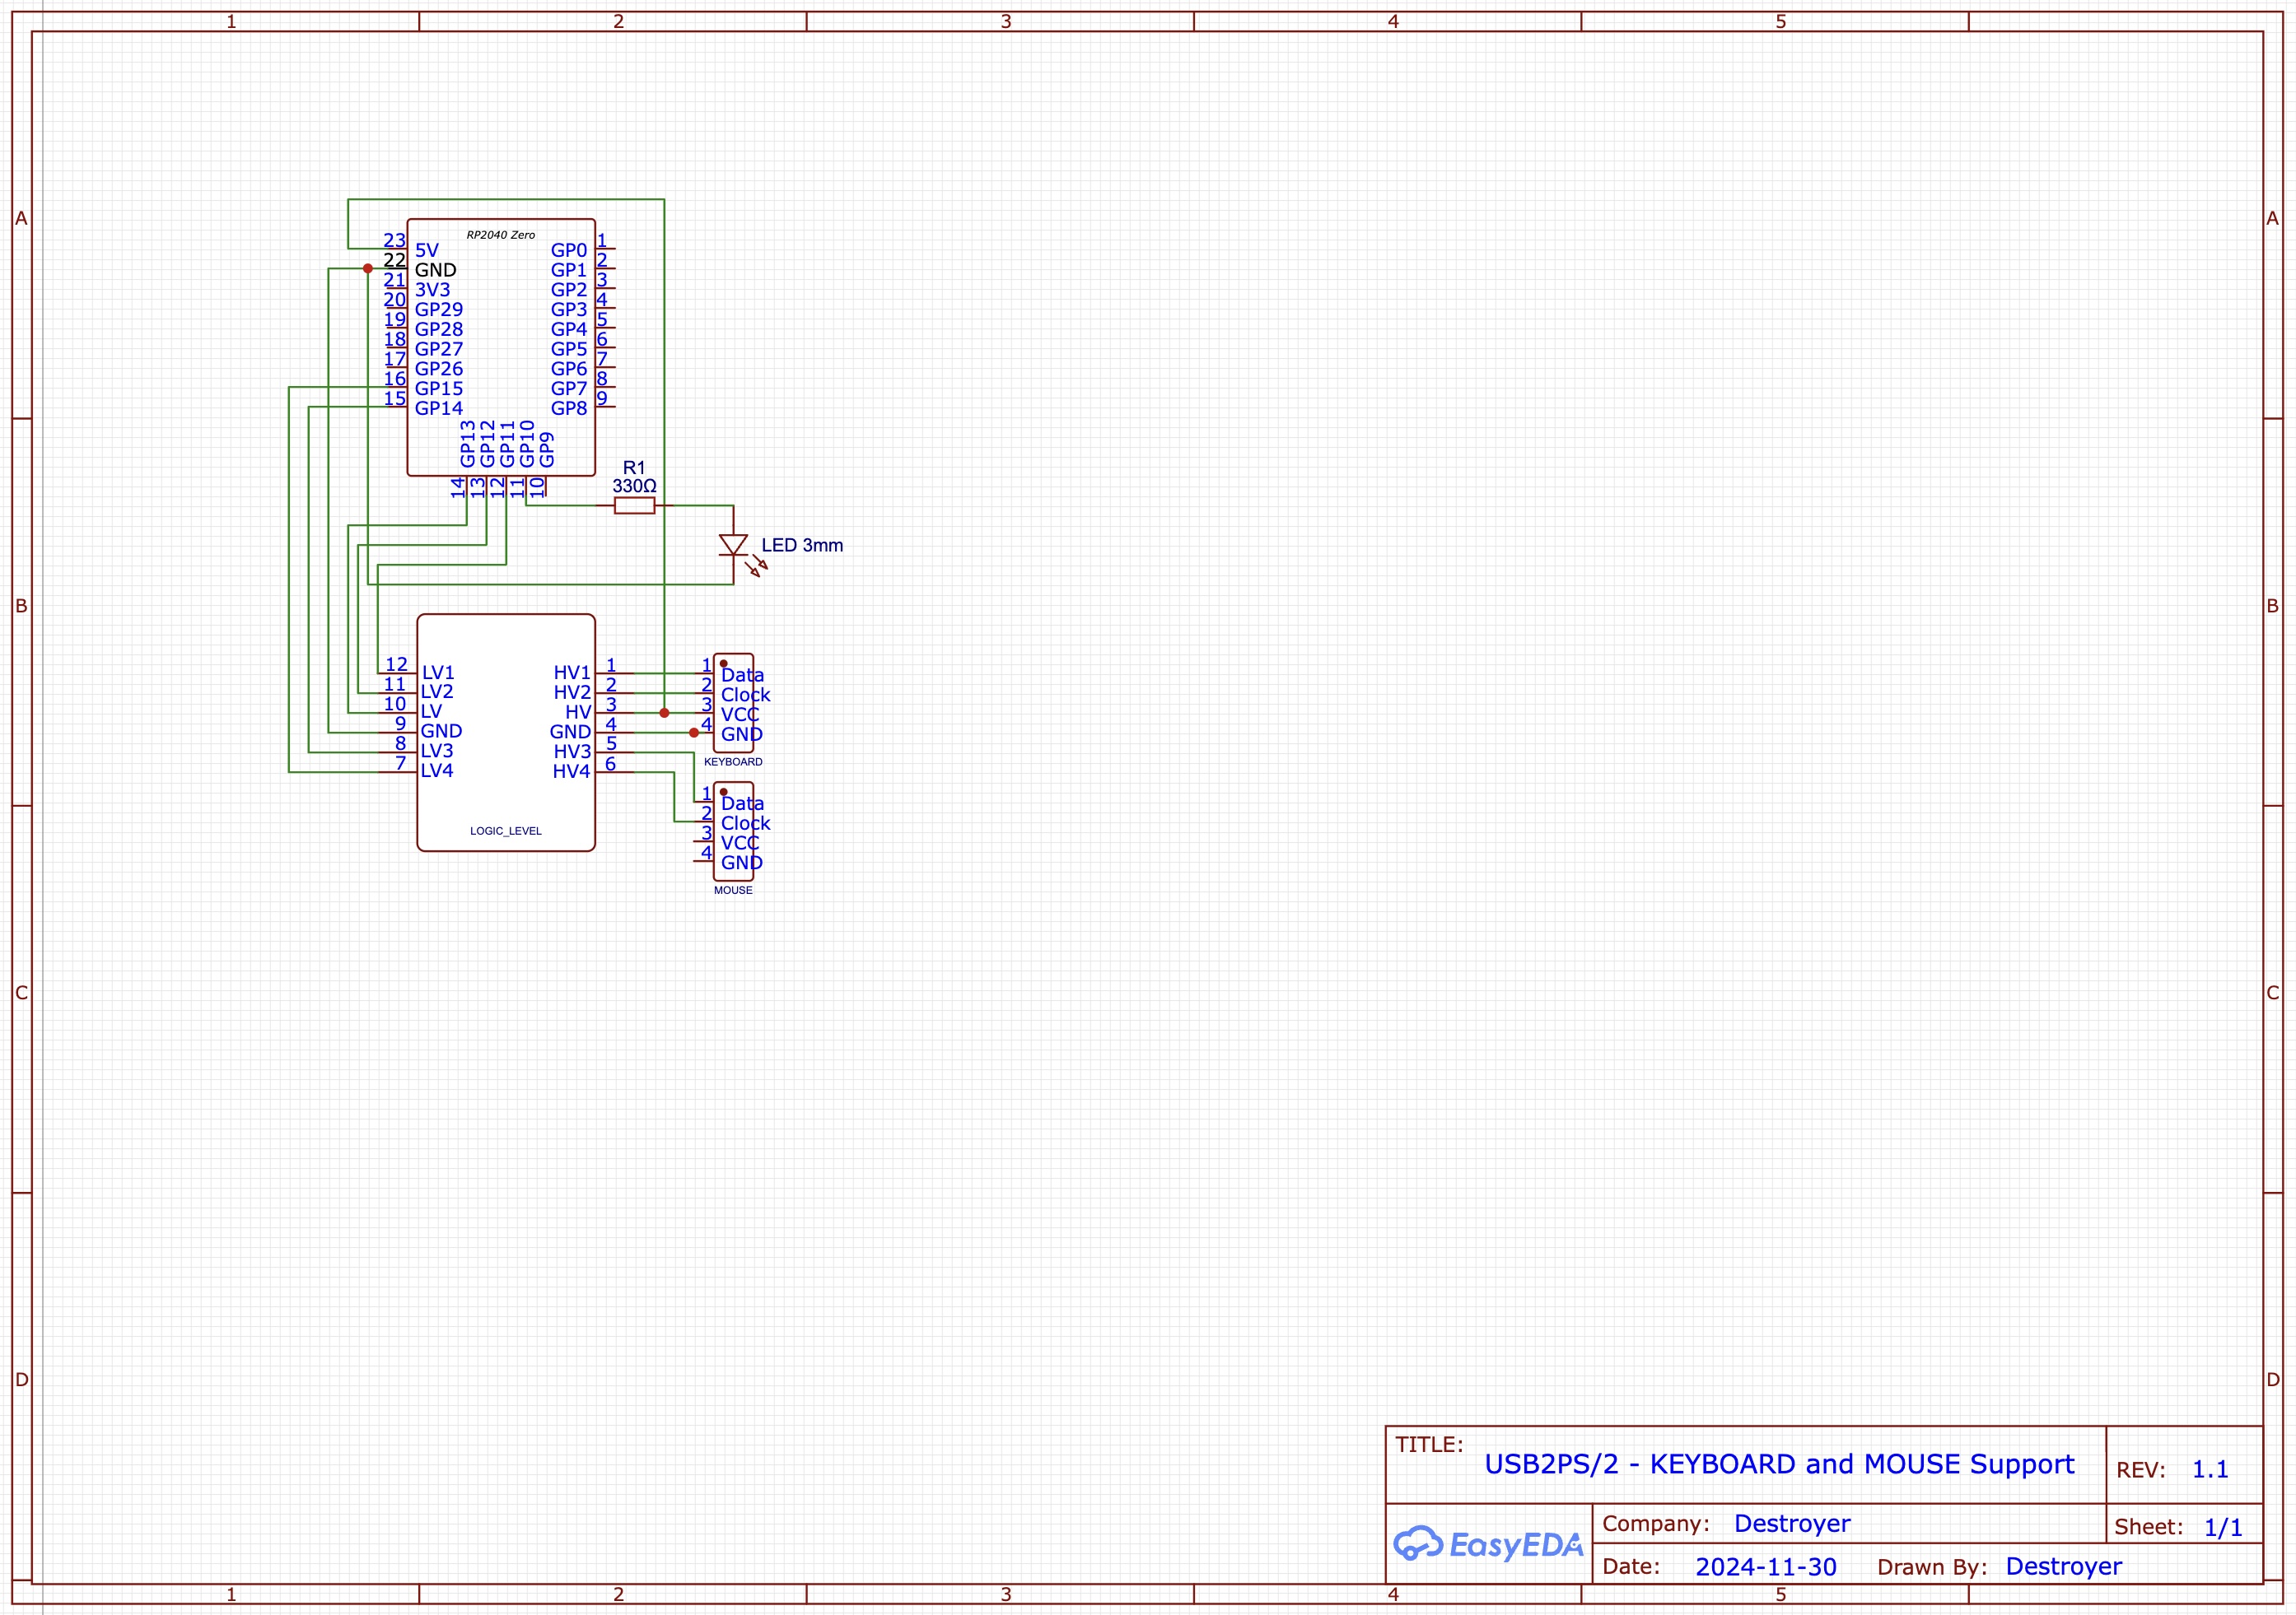Click 'GND' pin on MOUSE connector
Screen dimensions: 2296x1615
[742, 863]
